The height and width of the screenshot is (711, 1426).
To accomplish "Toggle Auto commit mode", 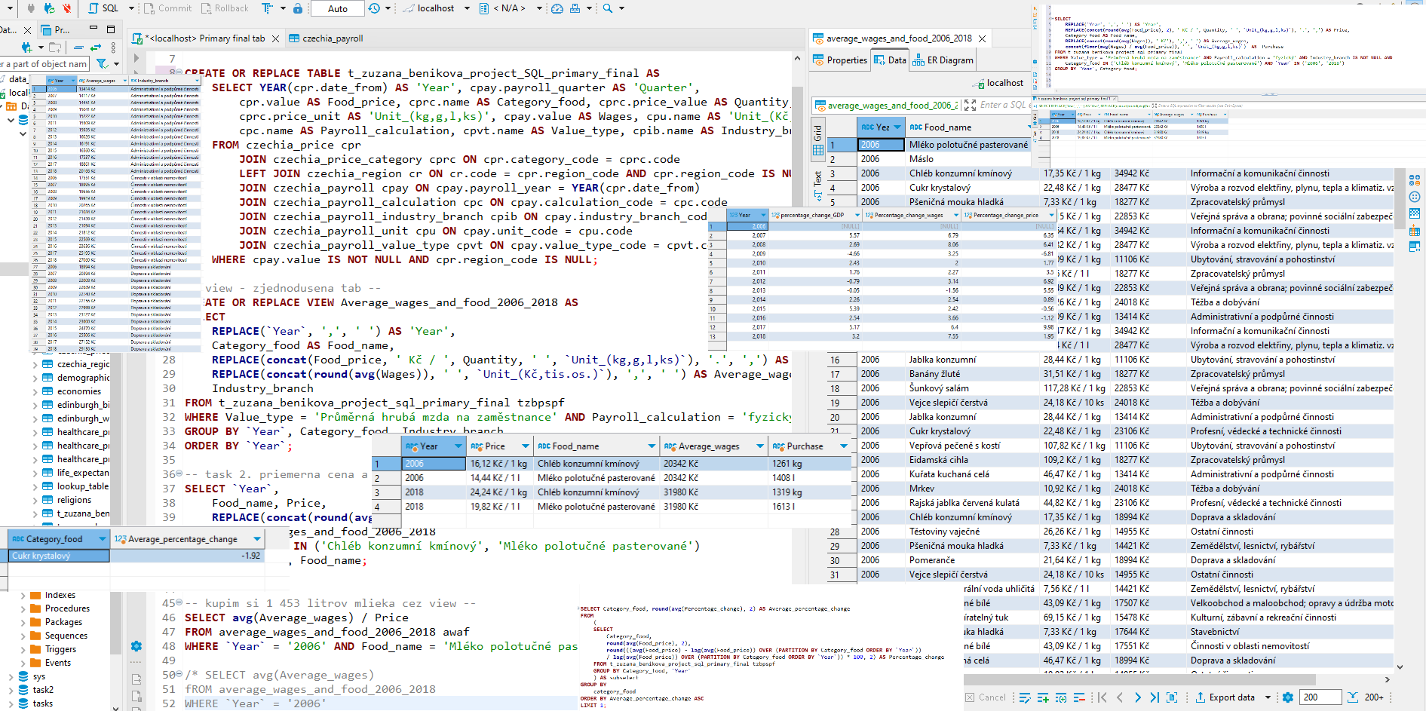I will click(x=337, y=8).
